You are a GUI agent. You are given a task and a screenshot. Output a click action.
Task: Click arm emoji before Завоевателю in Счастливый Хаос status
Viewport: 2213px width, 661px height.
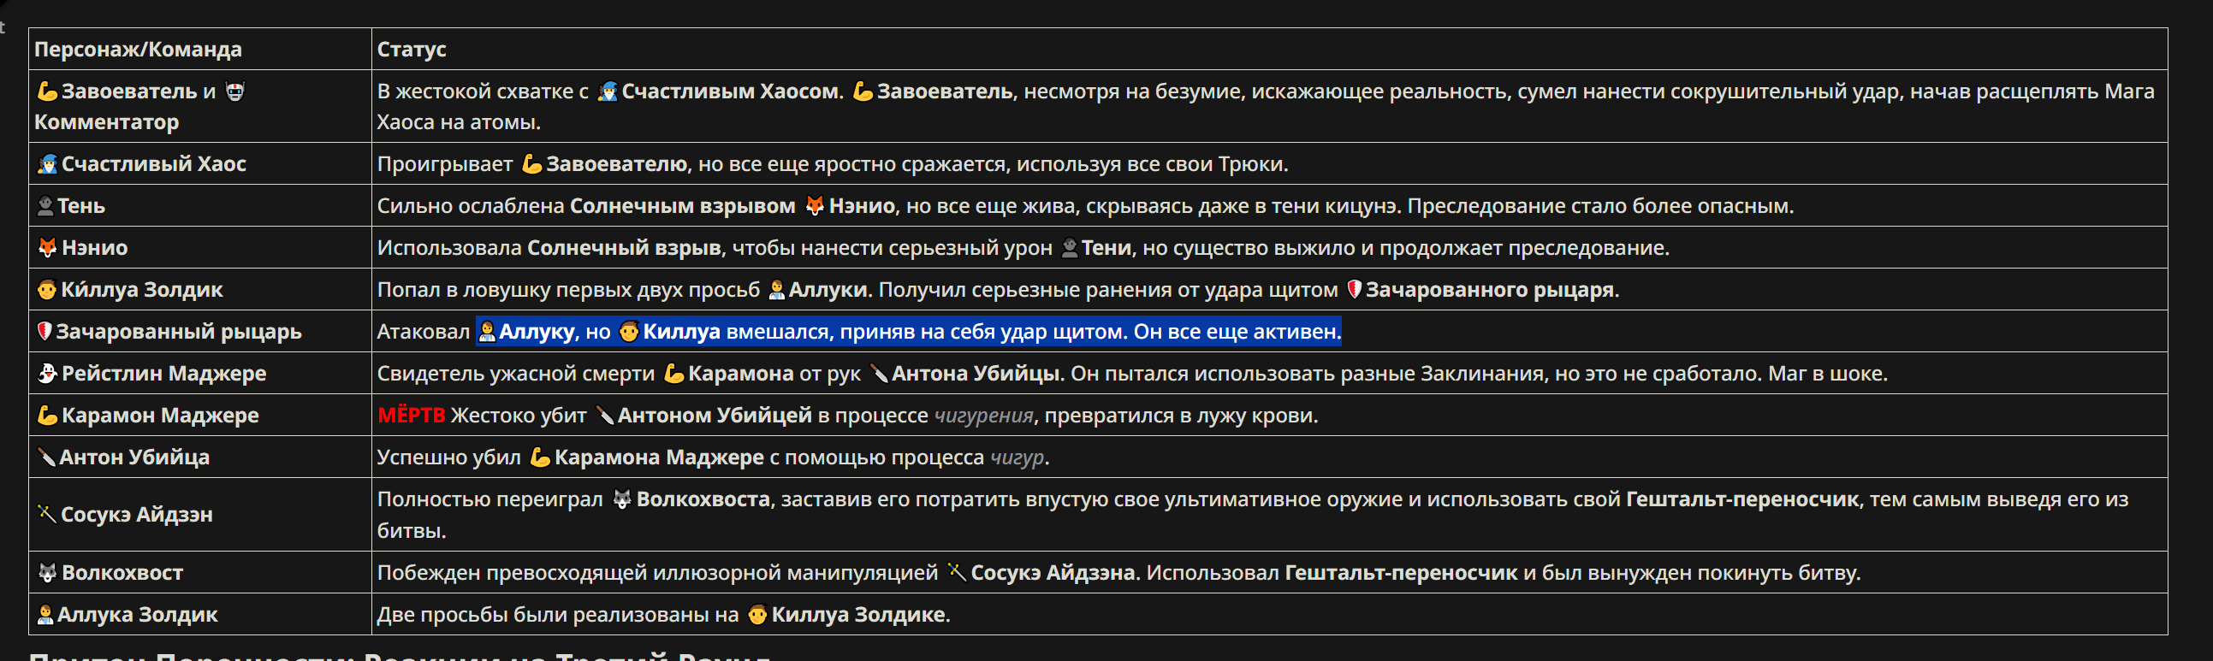(531, 164)
